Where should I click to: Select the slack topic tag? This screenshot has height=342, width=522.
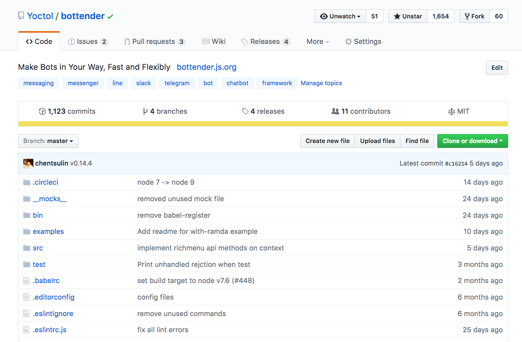[x=143, y=83]
